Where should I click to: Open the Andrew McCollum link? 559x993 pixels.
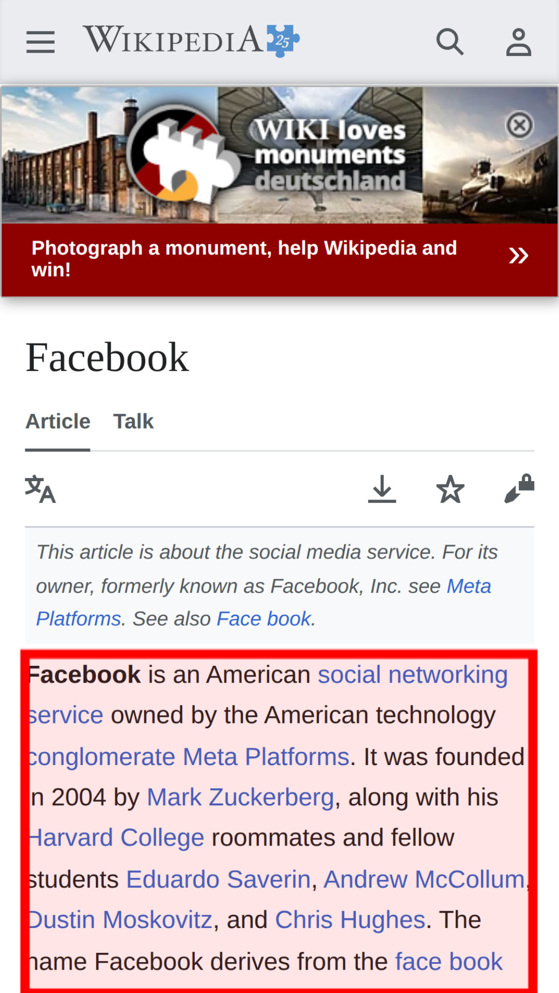(x=424, y=879)
